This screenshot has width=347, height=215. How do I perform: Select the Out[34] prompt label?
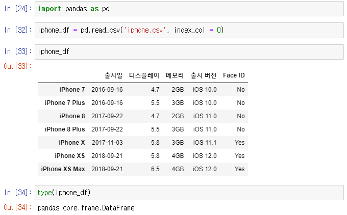point(18,207)
